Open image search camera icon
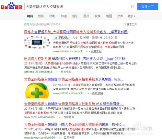Image resolution: width=162 pixels, height=139 pixels. click(133, 6)
